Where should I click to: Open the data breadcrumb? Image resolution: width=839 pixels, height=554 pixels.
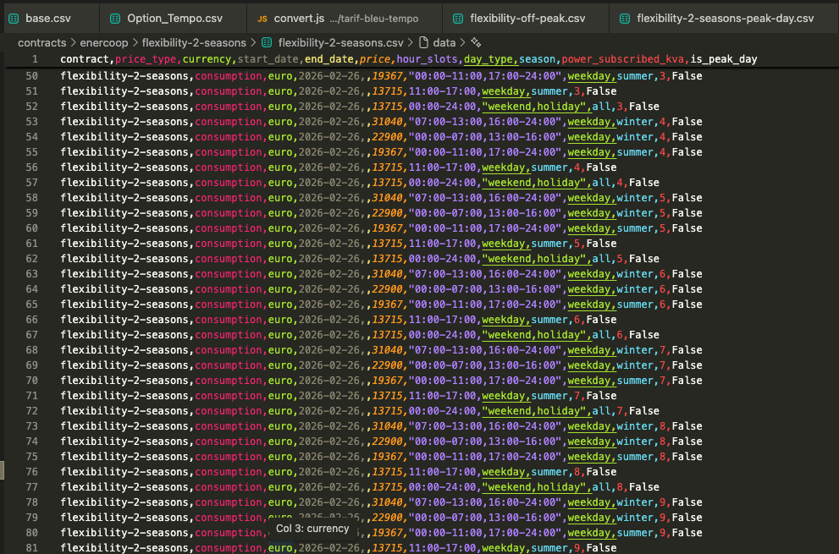point(444,42)
